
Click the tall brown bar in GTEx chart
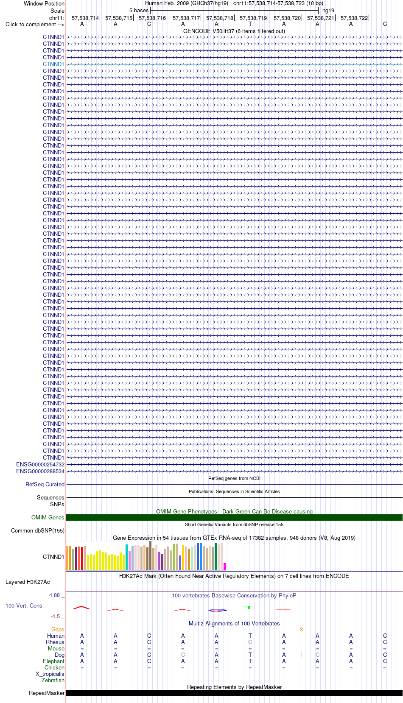click(150, 555)
